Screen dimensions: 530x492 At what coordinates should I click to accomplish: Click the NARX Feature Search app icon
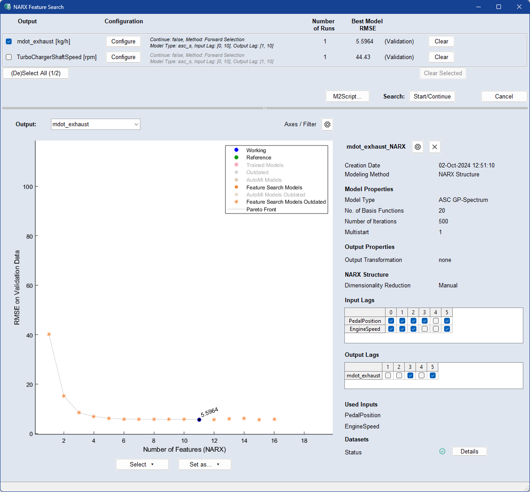[7, 7]
